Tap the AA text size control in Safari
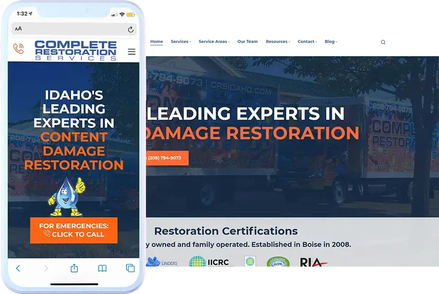The width and height of the screenshot is (439, 294). (x=18, y=29)
